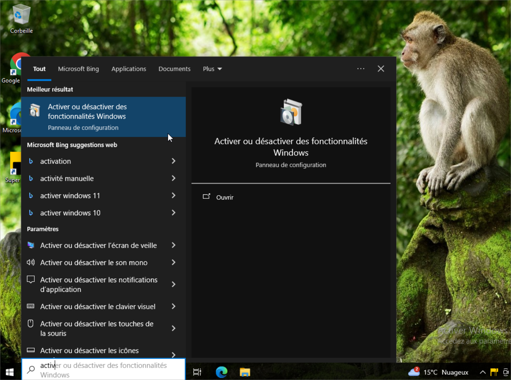Click the notifications bubble icon
The height and width of the screenshot is (380, 511).
31,280
